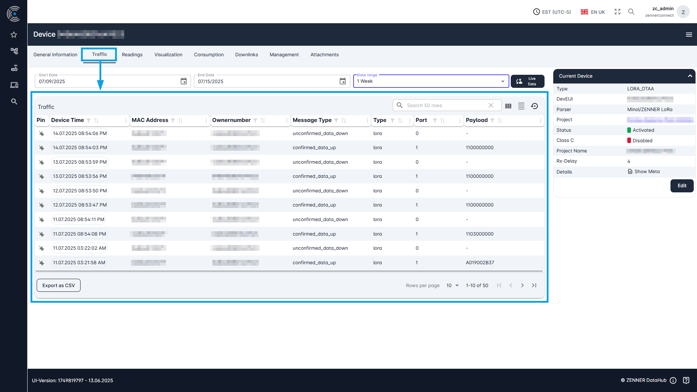Toggle the Live Data switch
Viewport: 697px width, 392px height.
[x=527, y=81]
